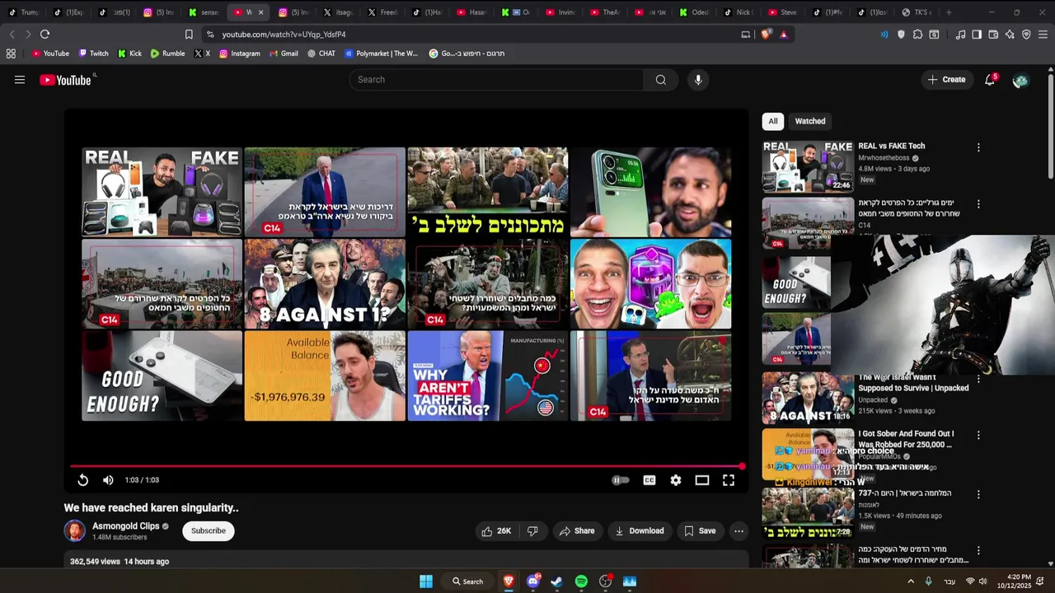
Task: Go to YouTube home via logo
Action: pyautogui.click(x=66, y=80)
